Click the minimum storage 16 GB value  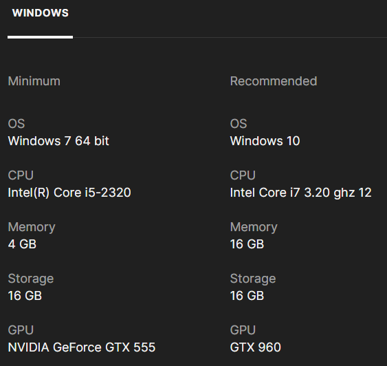[25, 296]
